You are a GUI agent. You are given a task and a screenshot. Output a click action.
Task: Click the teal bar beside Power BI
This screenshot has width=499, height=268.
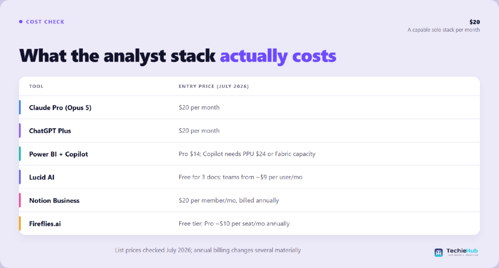[19, 154]
